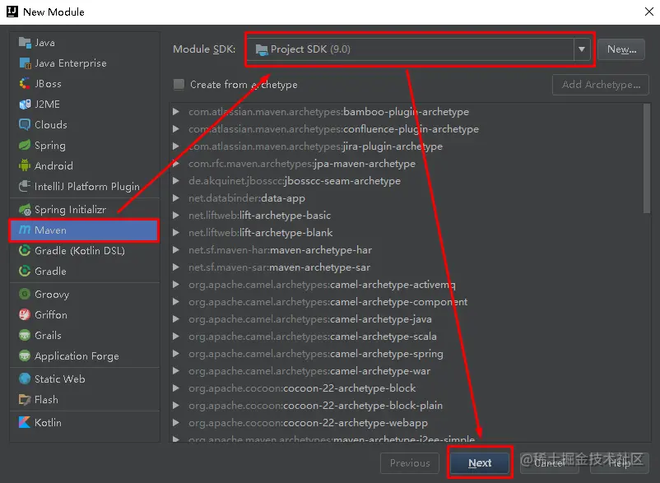Select camel-archetype-scala row
Image resolution: width=660 pixels, height=483 pixels.
click(313, 337)
